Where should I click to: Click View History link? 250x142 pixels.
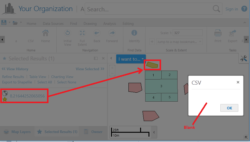click(15, 69)
